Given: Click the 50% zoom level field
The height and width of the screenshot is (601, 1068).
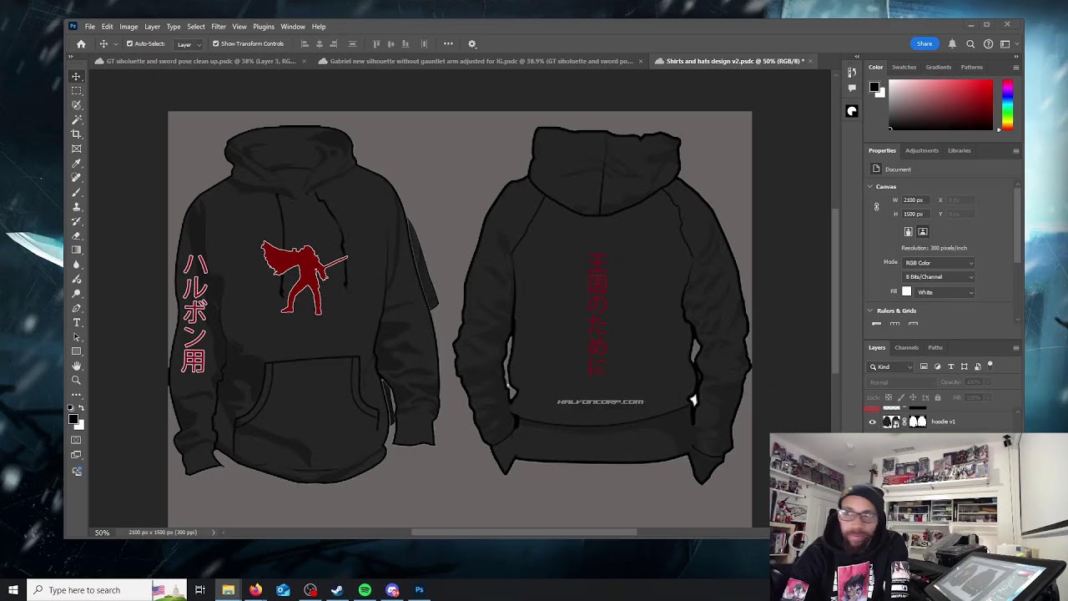Looking at the screenshot, I should 102,533.
